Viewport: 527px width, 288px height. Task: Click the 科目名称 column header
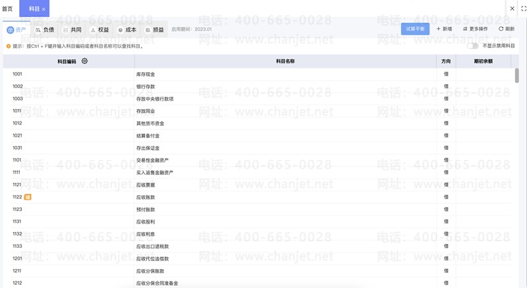pyautogui.click(x=285, y=61)
